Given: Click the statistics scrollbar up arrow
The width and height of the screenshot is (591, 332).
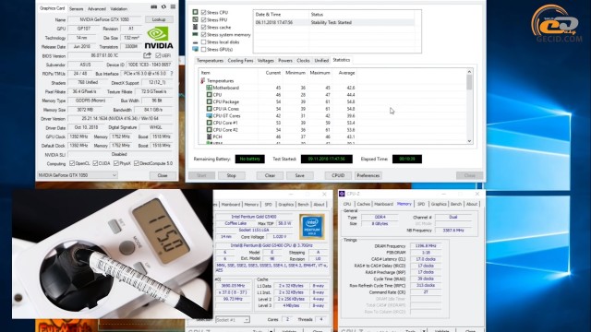Looking at the screenshot, I should click(469, 72).
